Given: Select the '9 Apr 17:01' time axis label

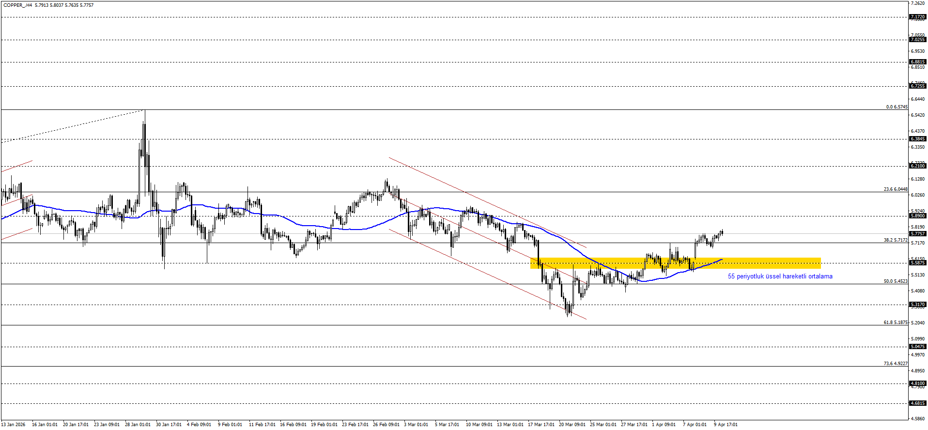Looking at the screenshot, I should tap(726, 425).
